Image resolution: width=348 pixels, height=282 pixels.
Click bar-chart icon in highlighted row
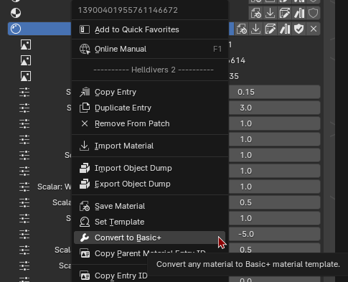[x=285, y=29]
